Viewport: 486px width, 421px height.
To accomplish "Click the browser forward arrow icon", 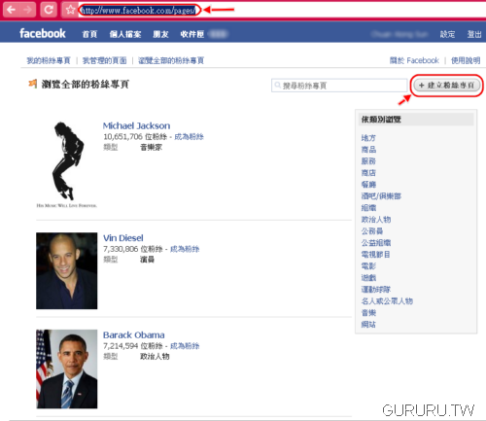I will (28, 10).
